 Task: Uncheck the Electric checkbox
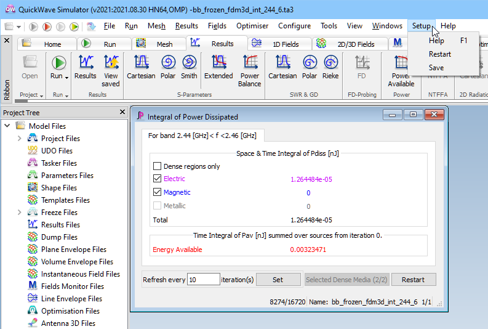click(x=157, y=178)
